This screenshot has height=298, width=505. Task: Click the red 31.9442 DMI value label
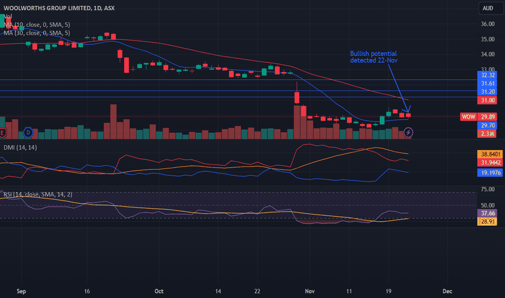click(490, 163)
